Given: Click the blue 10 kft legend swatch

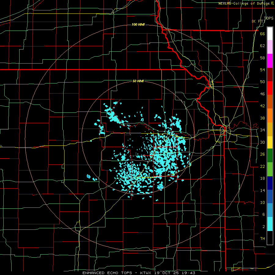Looking at the screenshot, I should [270, 196].
